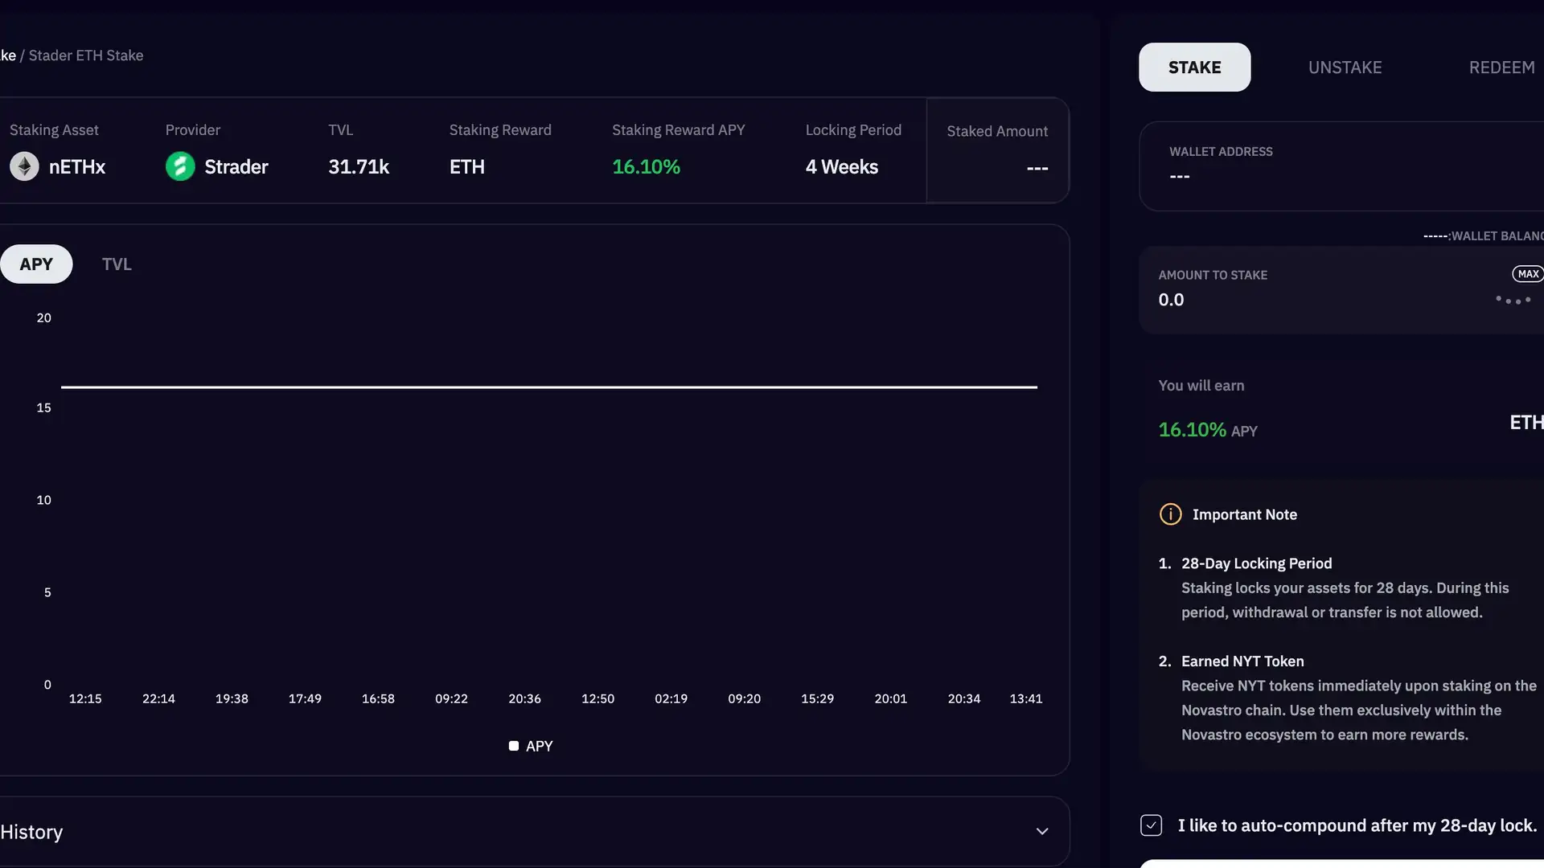Click the white APY chart line

point(549,387)
